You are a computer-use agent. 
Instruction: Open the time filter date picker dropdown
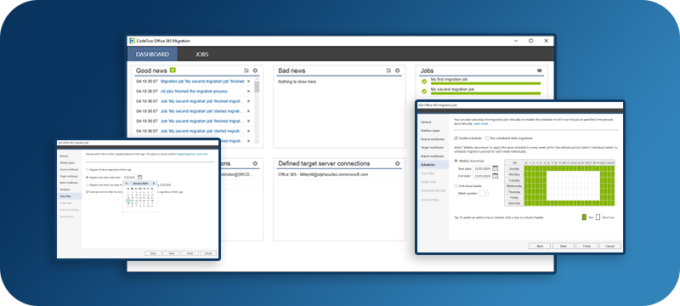point(139,177)
